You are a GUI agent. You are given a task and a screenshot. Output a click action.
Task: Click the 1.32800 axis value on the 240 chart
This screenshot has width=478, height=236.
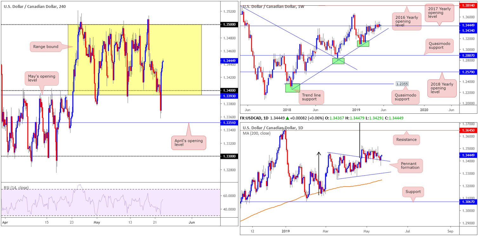(x=230, y=170)
